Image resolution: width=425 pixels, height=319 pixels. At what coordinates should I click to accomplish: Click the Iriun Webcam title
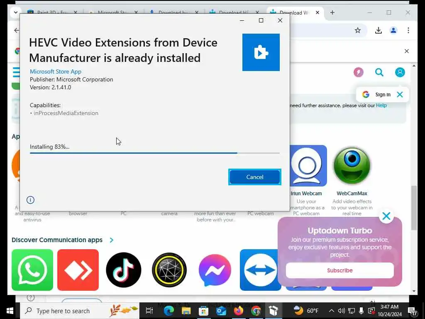tap(306, 194)
